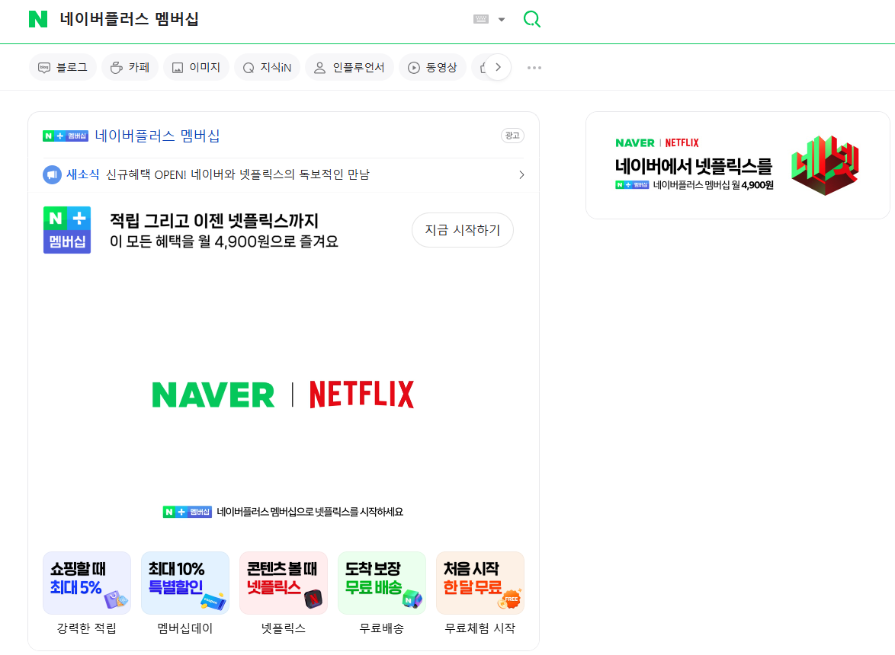Viewport: 895px width, 655px height.
Task: Show more tabs with right chevron
Action: click(x=499, y=67)
